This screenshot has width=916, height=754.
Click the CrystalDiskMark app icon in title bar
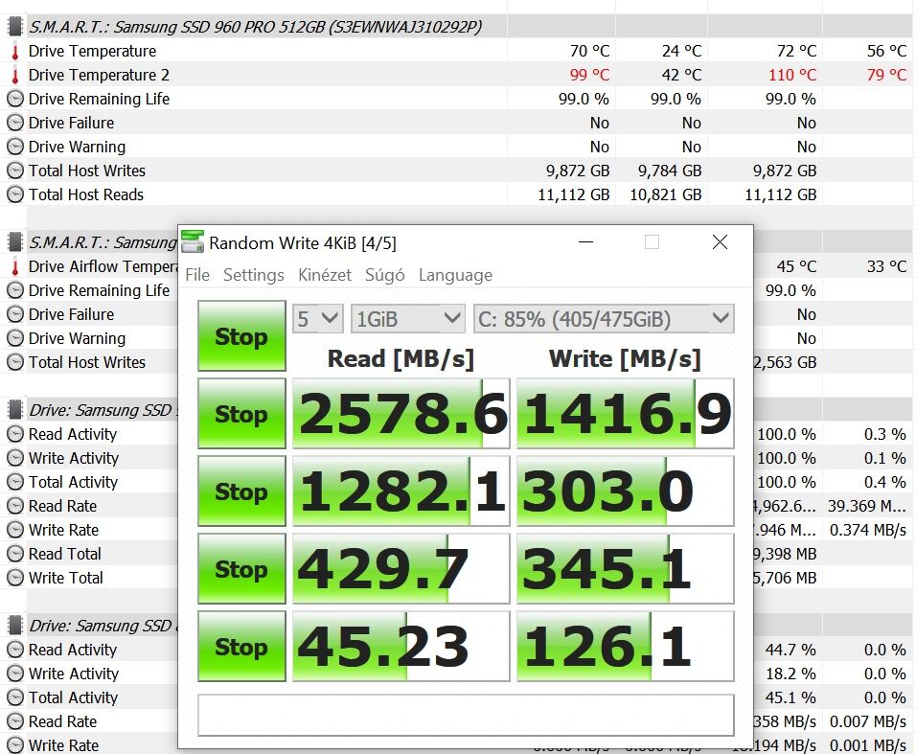pos(193,241)
